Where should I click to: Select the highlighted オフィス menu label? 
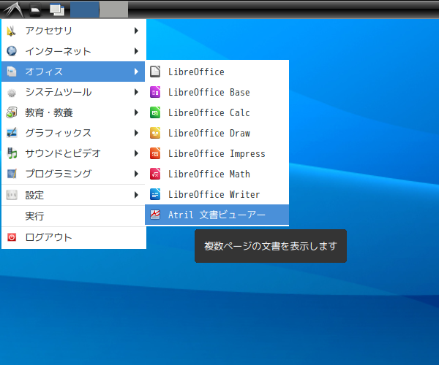pos(44,72)
